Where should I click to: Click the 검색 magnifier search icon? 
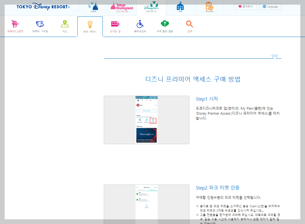pyautogui.click(x=190, y=26)
